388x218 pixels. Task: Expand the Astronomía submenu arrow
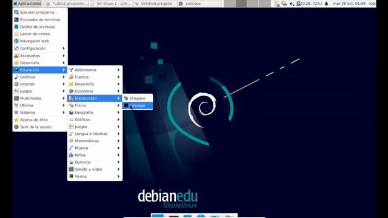(x=119, y=70)
